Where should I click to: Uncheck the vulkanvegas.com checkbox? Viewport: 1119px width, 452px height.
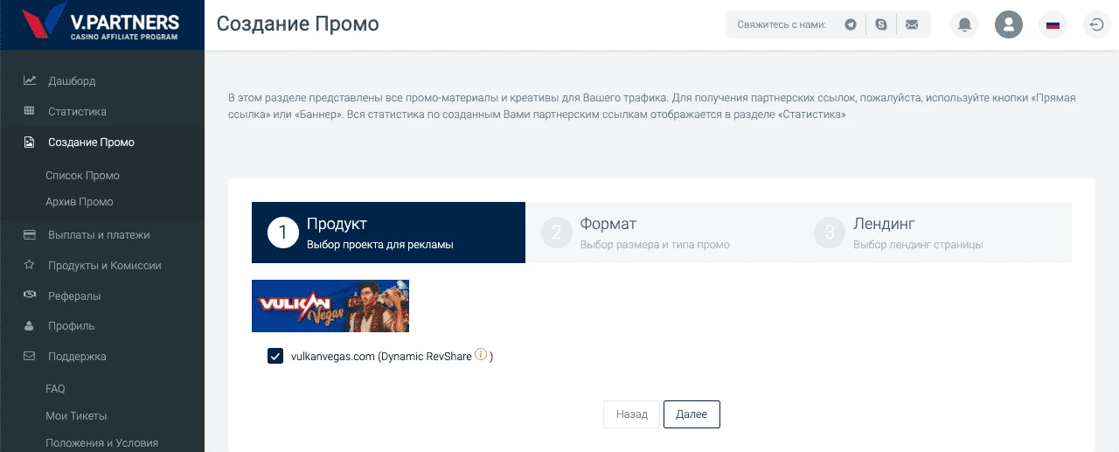click(x=275, y=356)
